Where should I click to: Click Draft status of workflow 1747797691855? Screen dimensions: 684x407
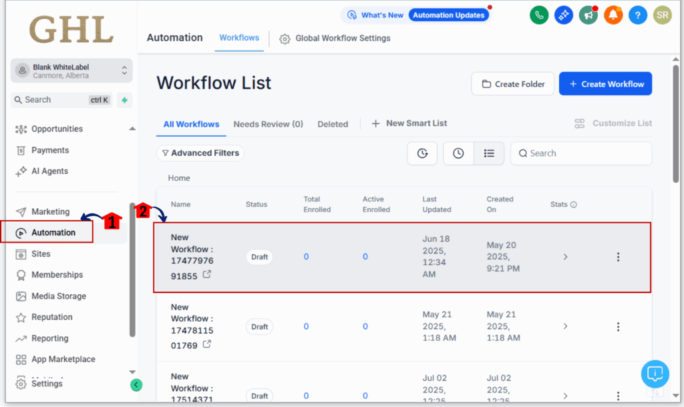[x=259, y=257]
